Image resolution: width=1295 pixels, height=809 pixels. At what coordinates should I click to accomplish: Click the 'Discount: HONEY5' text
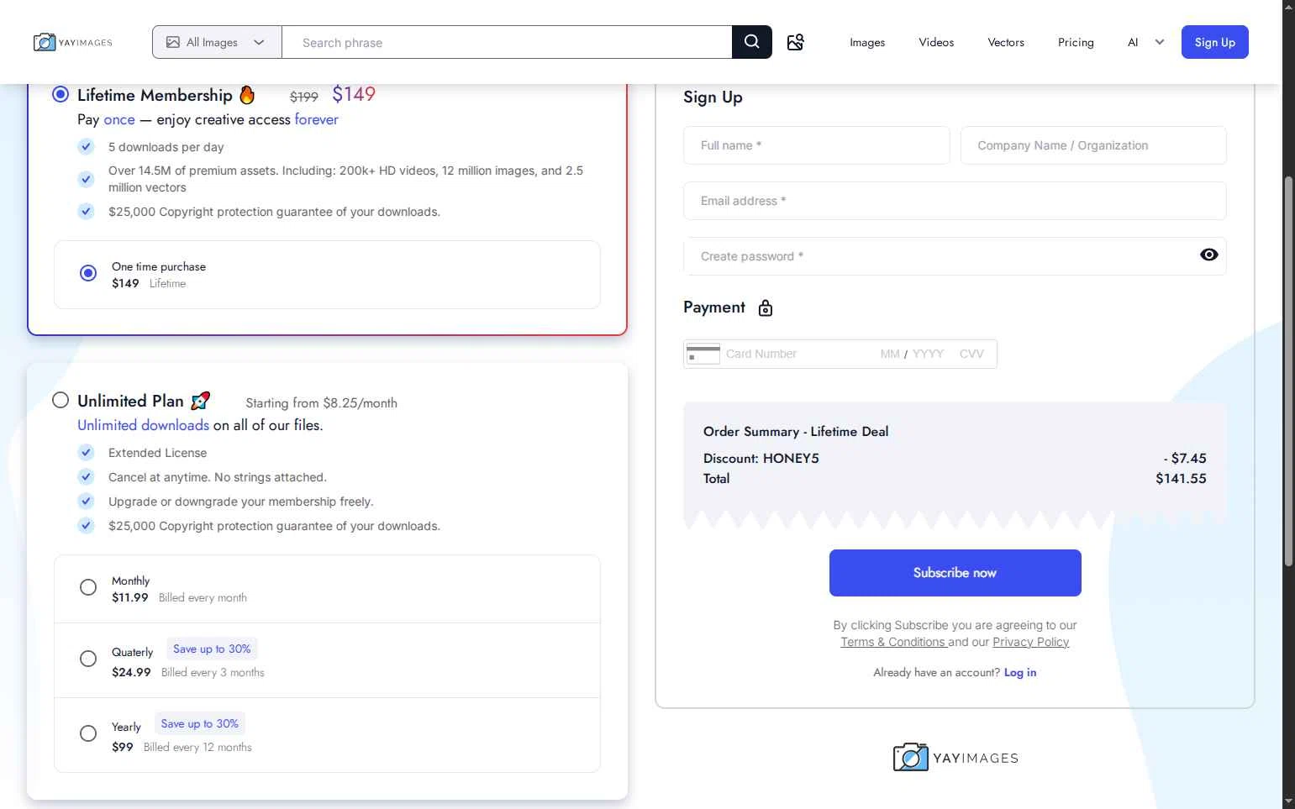pos(761,458)
